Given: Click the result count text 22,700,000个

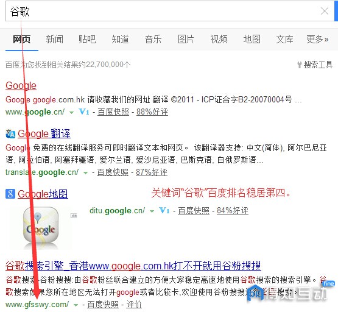Looking at the screenshot, I should click(x=108, y=65).
